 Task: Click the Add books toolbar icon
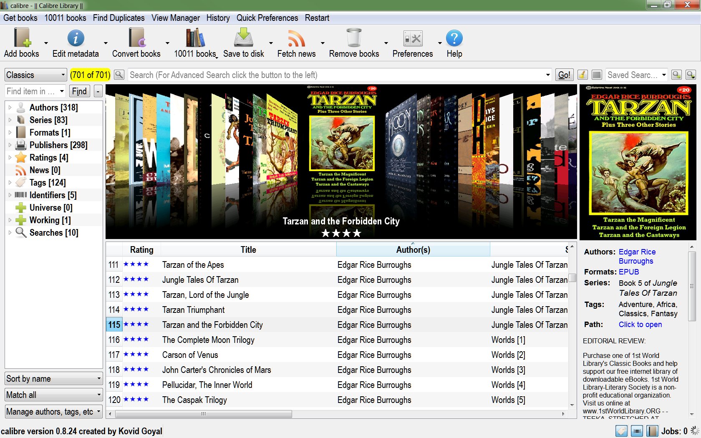pos(22,38)
